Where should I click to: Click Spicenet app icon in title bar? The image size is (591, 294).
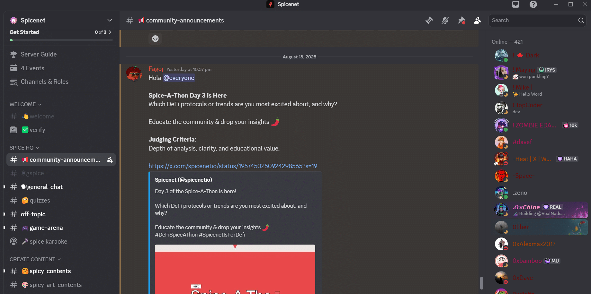270,4
